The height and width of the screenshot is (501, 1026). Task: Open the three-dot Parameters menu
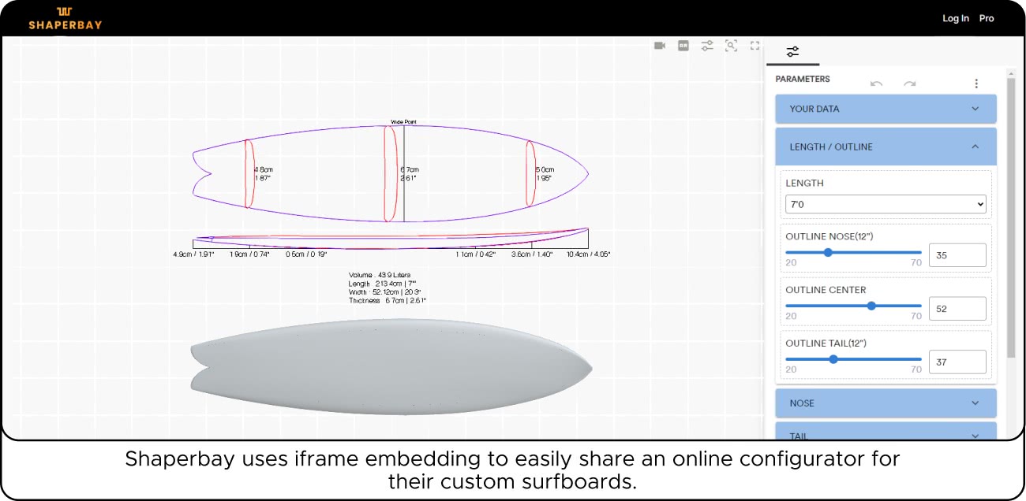point(976,83)
